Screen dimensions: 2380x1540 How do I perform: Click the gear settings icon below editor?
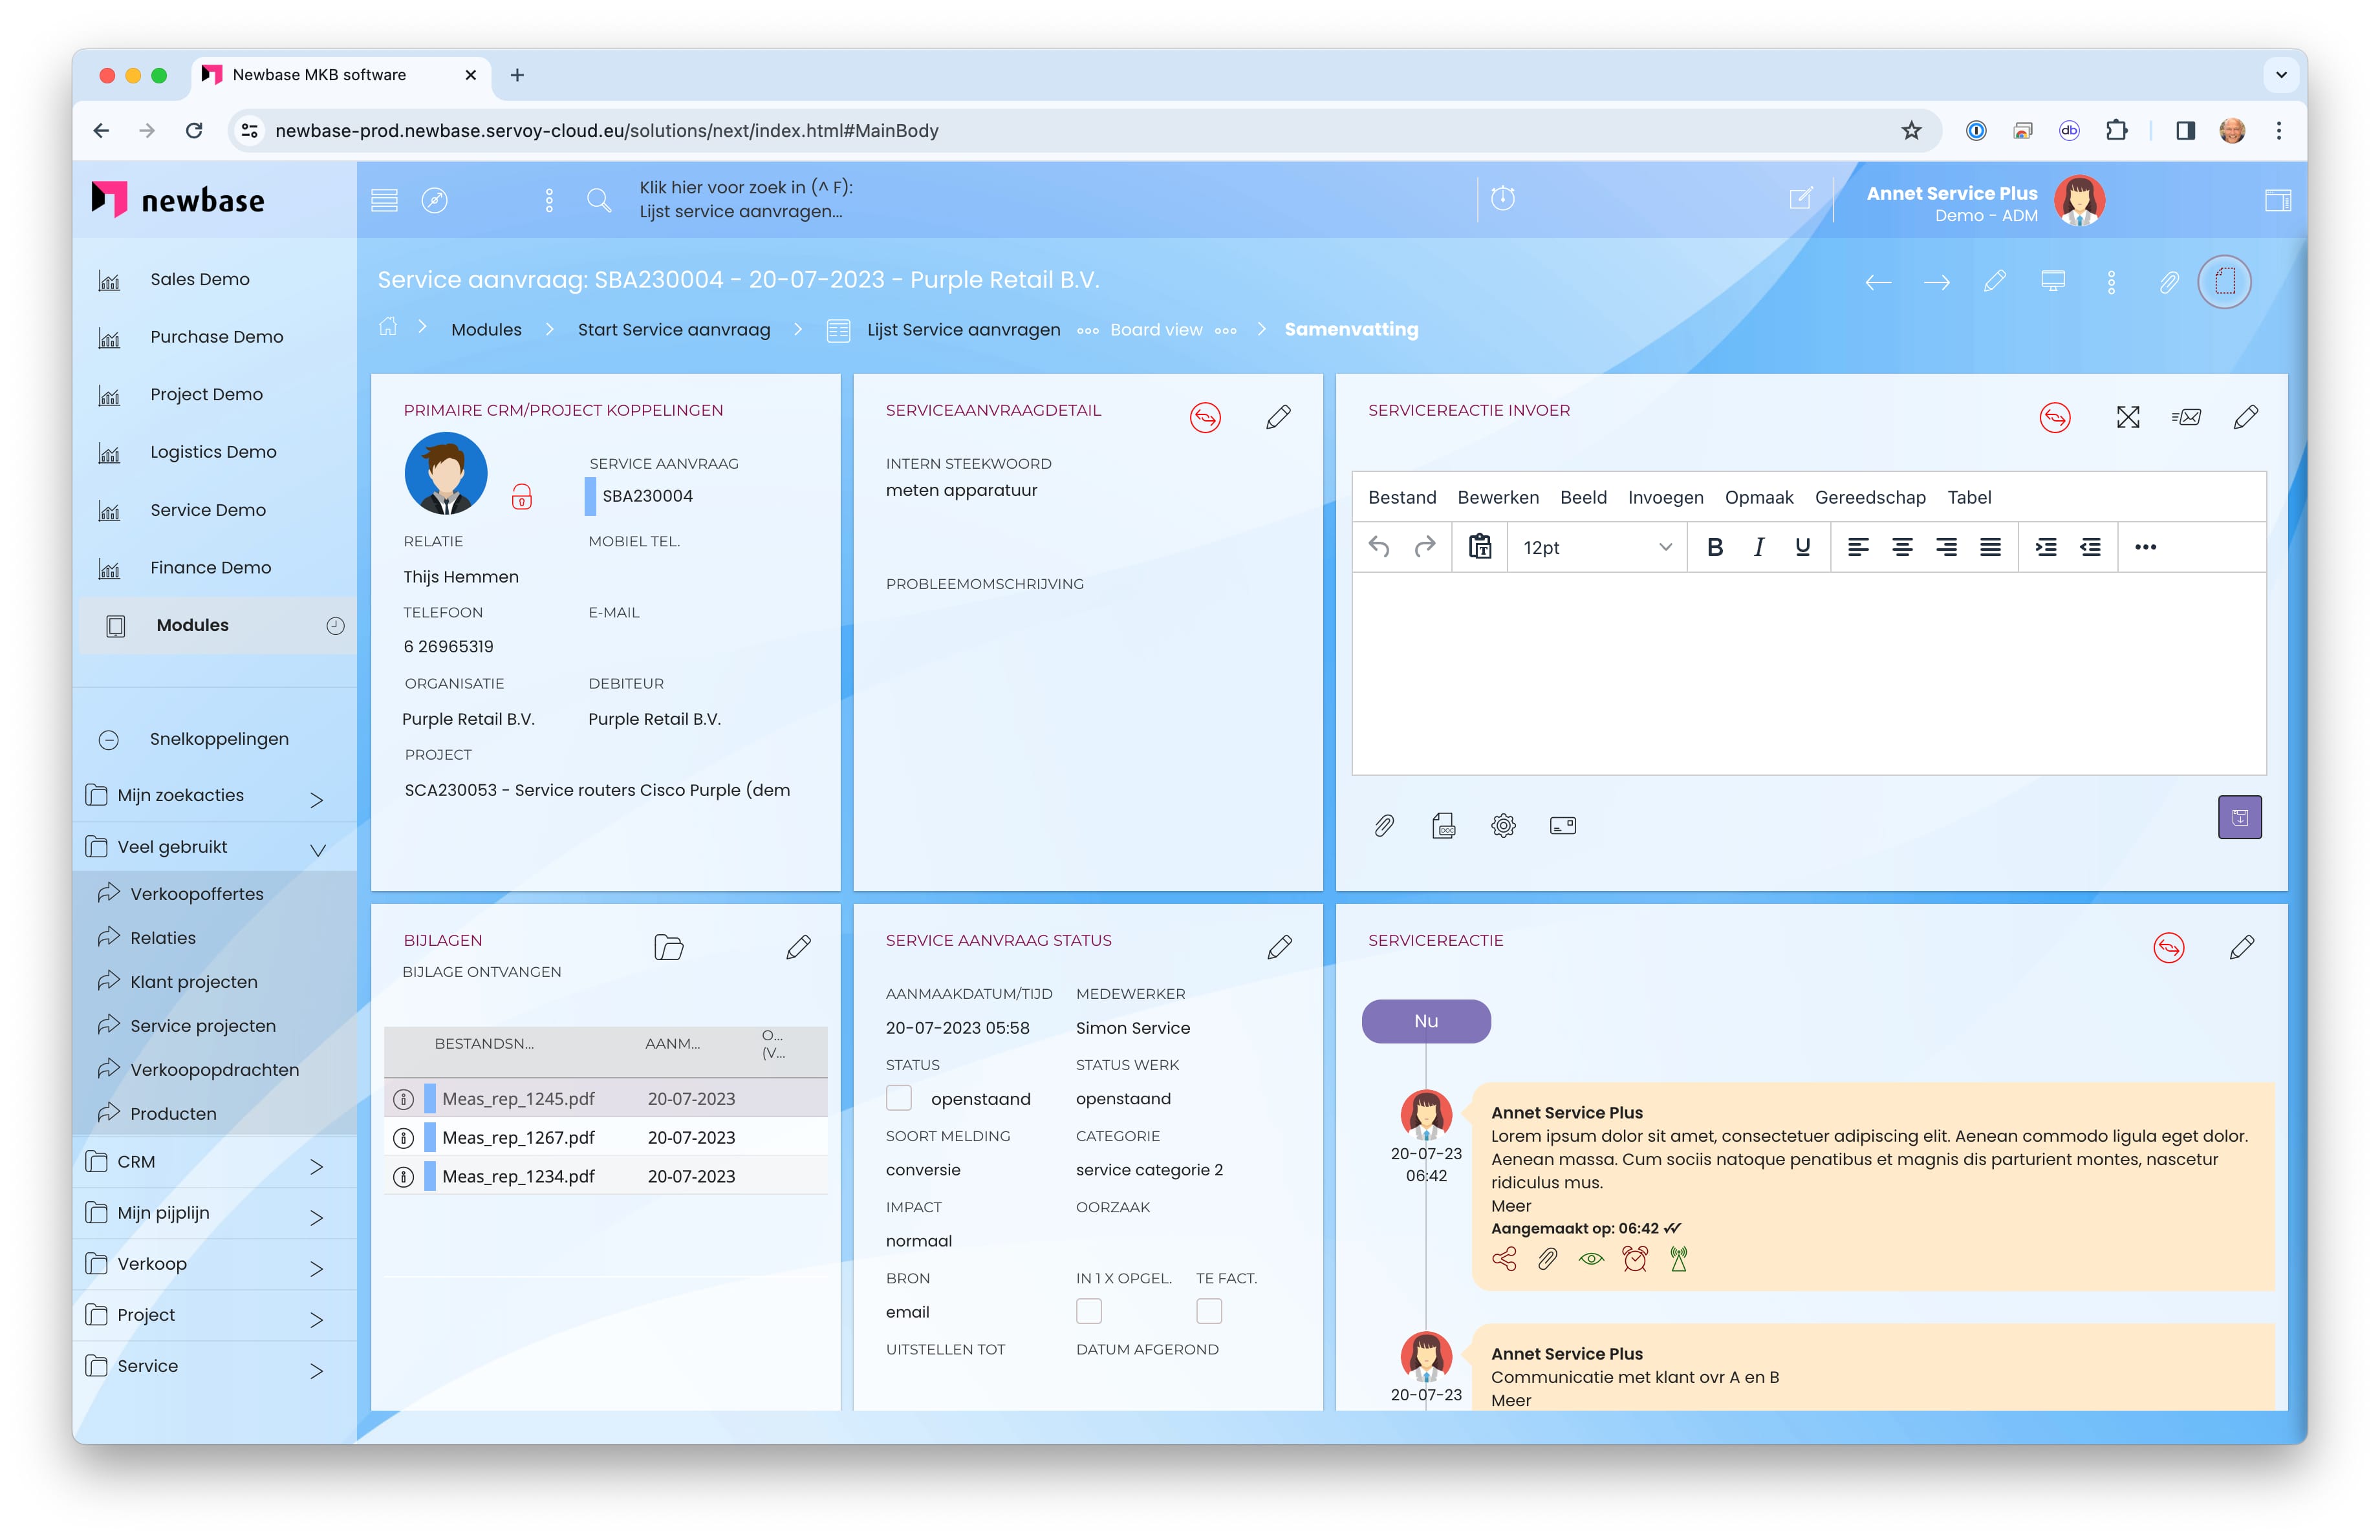coord(1503,826)
